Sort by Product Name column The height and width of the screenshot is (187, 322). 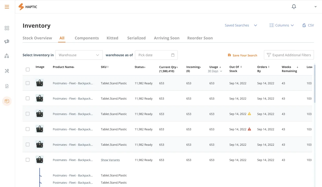(x=64, y=67)
